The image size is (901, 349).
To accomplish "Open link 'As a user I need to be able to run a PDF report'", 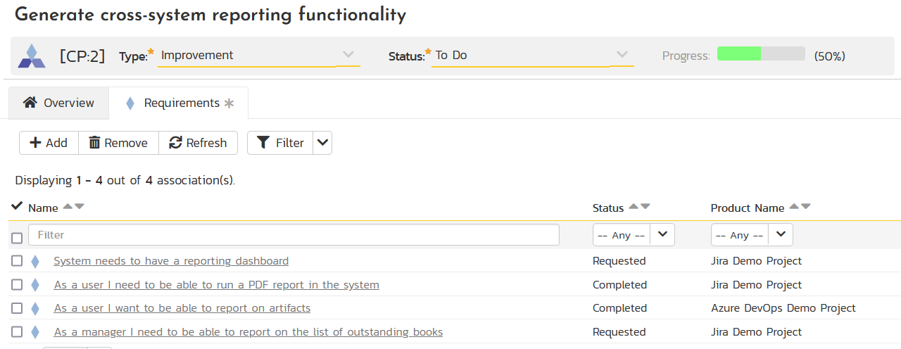I will click(217, 285).
